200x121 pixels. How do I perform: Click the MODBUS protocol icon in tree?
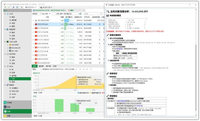click(x=9, y=44)
